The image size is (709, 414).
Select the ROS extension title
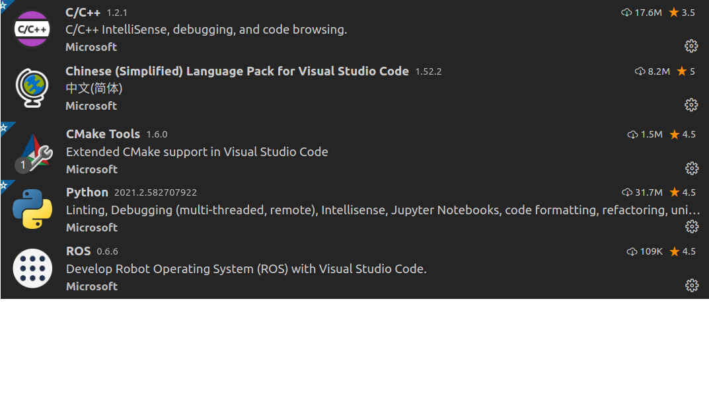[x=78, y=251]
